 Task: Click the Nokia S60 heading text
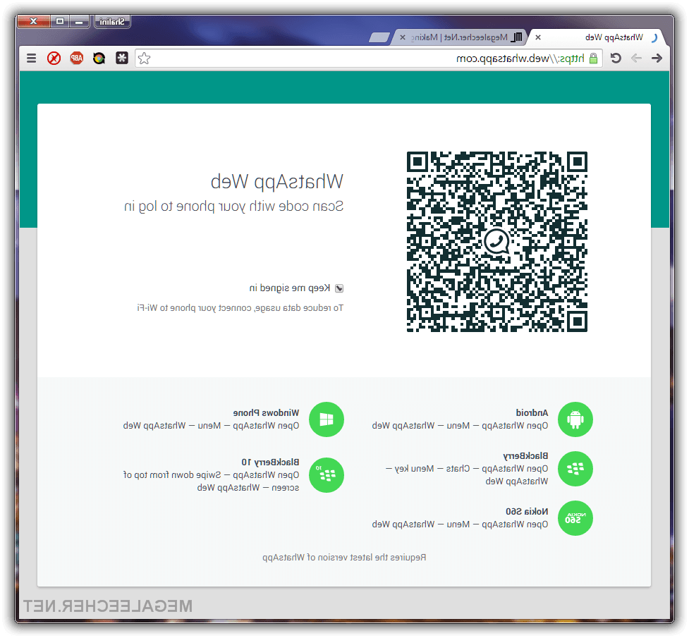[x=527, y=511]
